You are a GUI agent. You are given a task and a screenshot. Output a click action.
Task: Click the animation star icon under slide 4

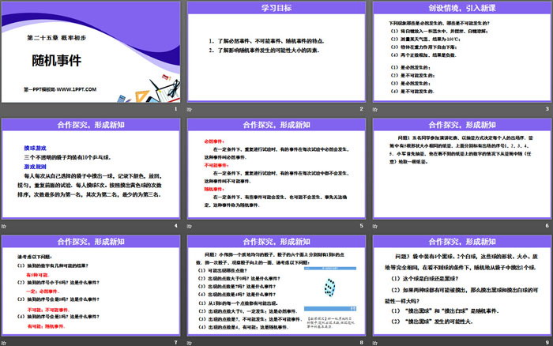(x=3, y=226)
